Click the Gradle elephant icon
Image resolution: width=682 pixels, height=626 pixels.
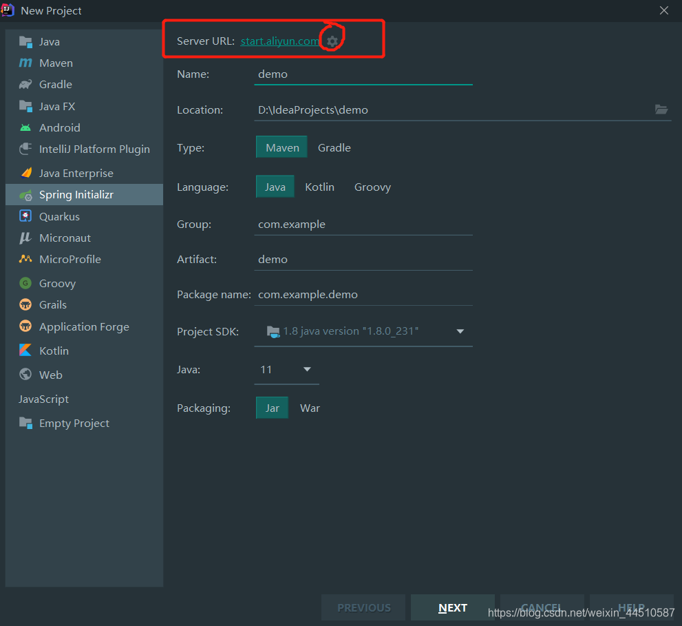25,85
